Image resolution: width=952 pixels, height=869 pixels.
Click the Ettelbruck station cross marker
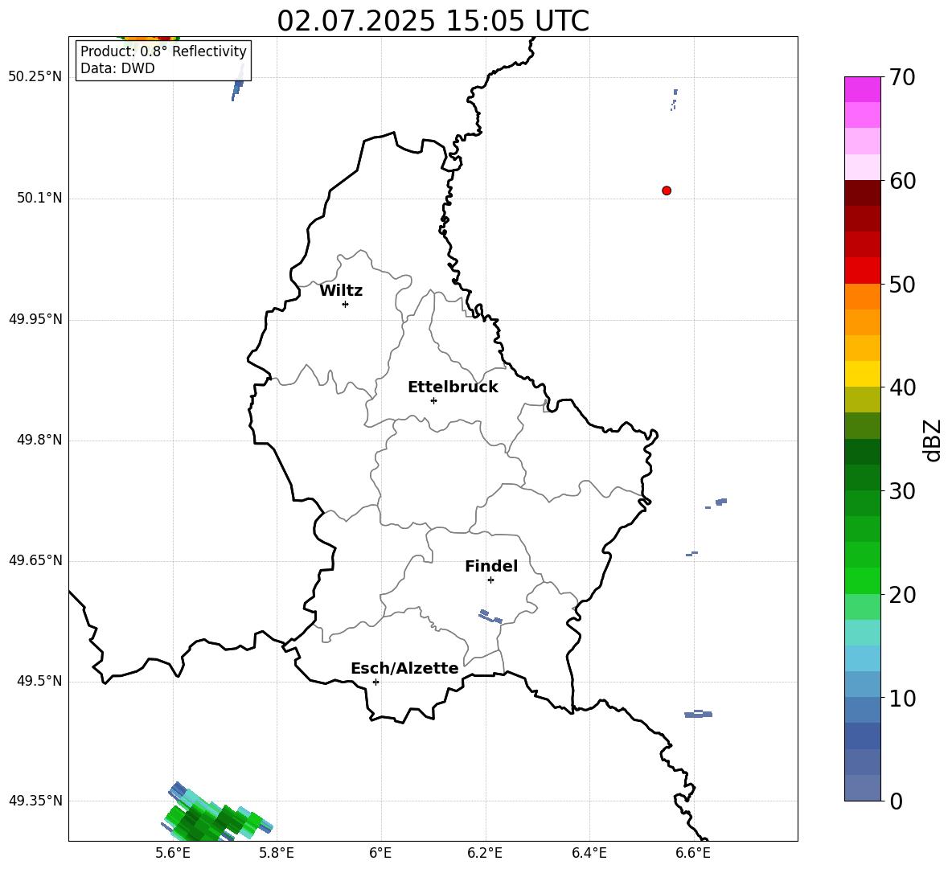[433, 400]
